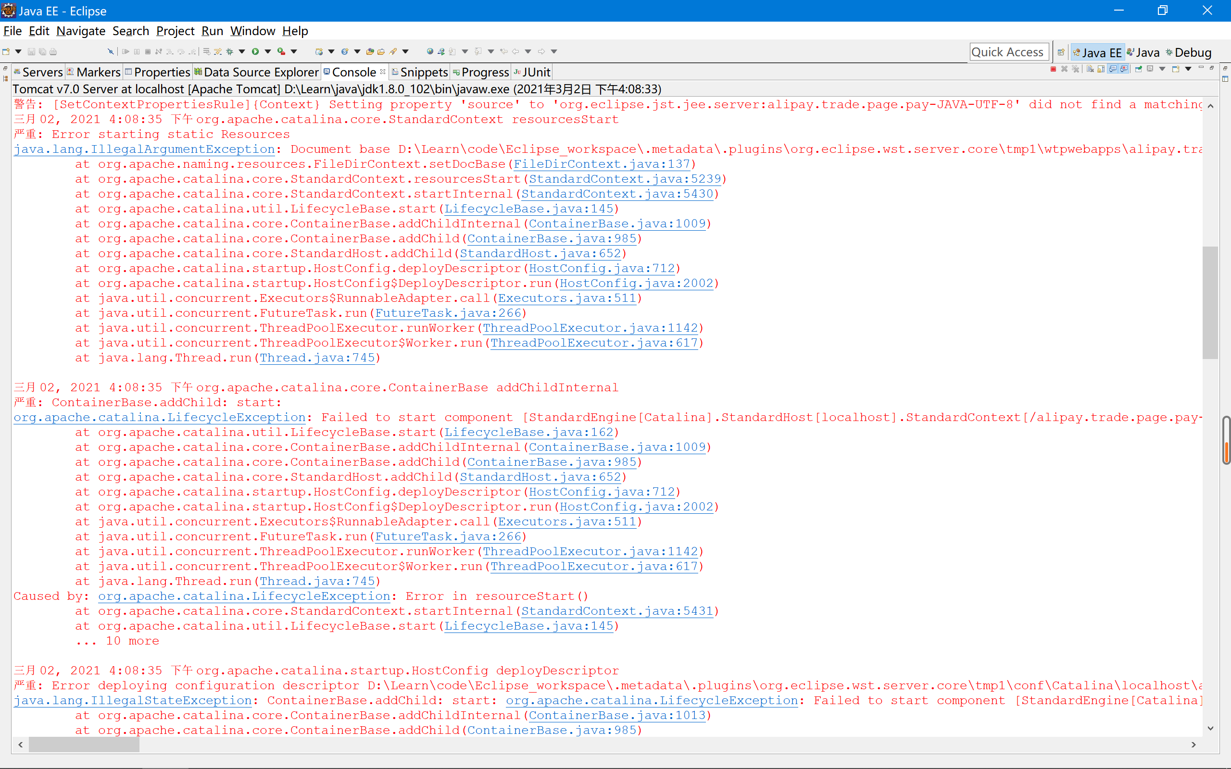The height and width of the screenshot is (769, 1231).
Task: Toggle Use Step Filters icon
Action: (x=218, y=52)
